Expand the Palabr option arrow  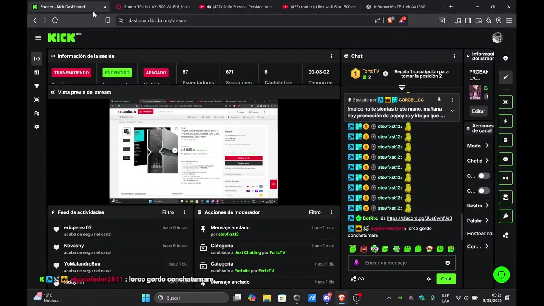click(487, 221)
